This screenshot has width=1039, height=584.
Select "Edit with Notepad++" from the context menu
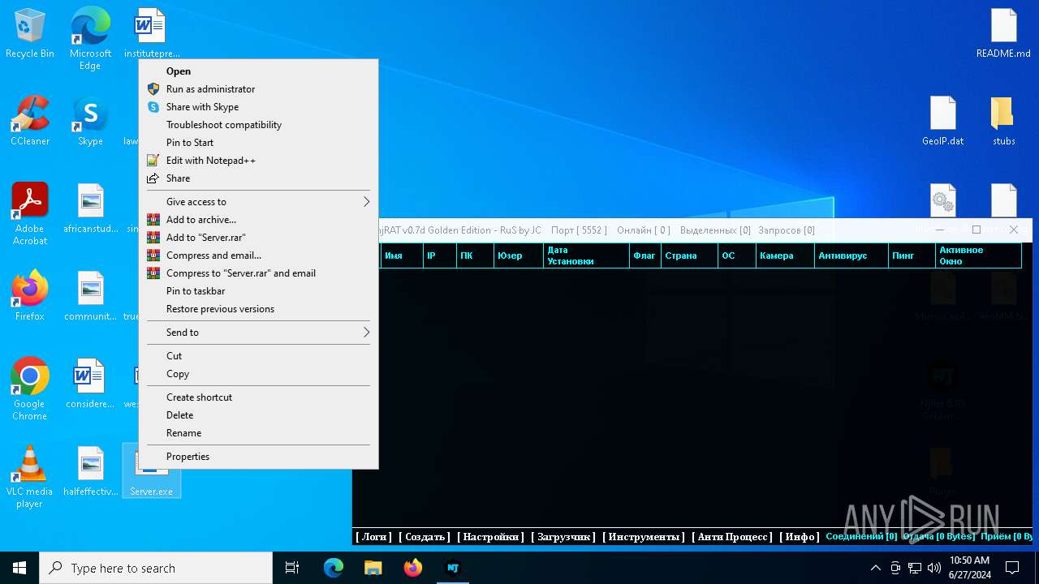pos(210,161)
